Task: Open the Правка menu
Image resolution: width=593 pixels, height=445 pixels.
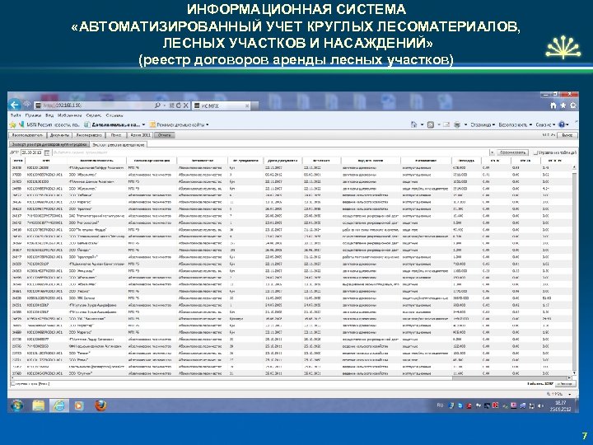Action: pyautogui.click(x=33, y=115)
